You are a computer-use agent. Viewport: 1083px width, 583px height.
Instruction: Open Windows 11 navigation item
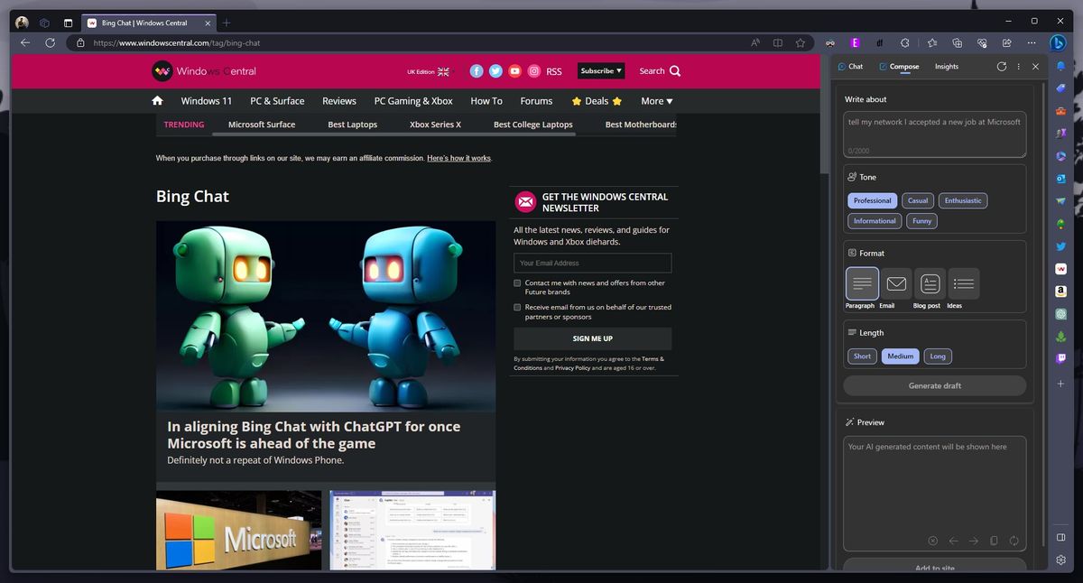206,101
